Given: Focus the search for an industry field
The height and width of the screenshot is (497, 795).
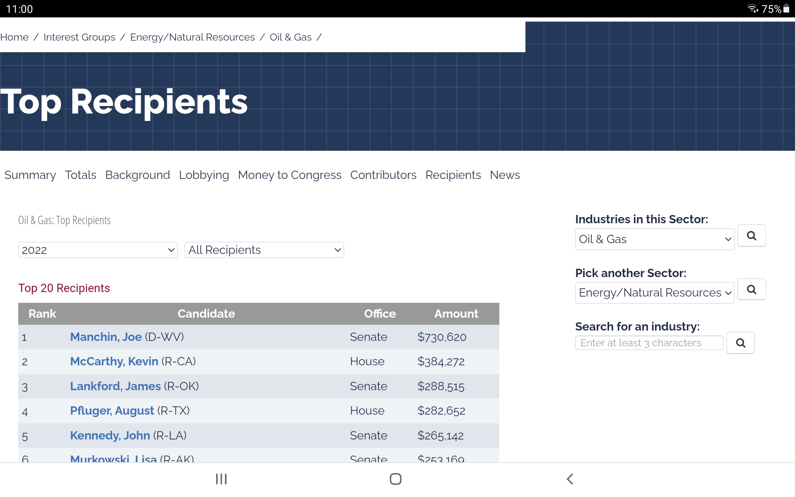Looking at the screenshot, I should 649,343.
